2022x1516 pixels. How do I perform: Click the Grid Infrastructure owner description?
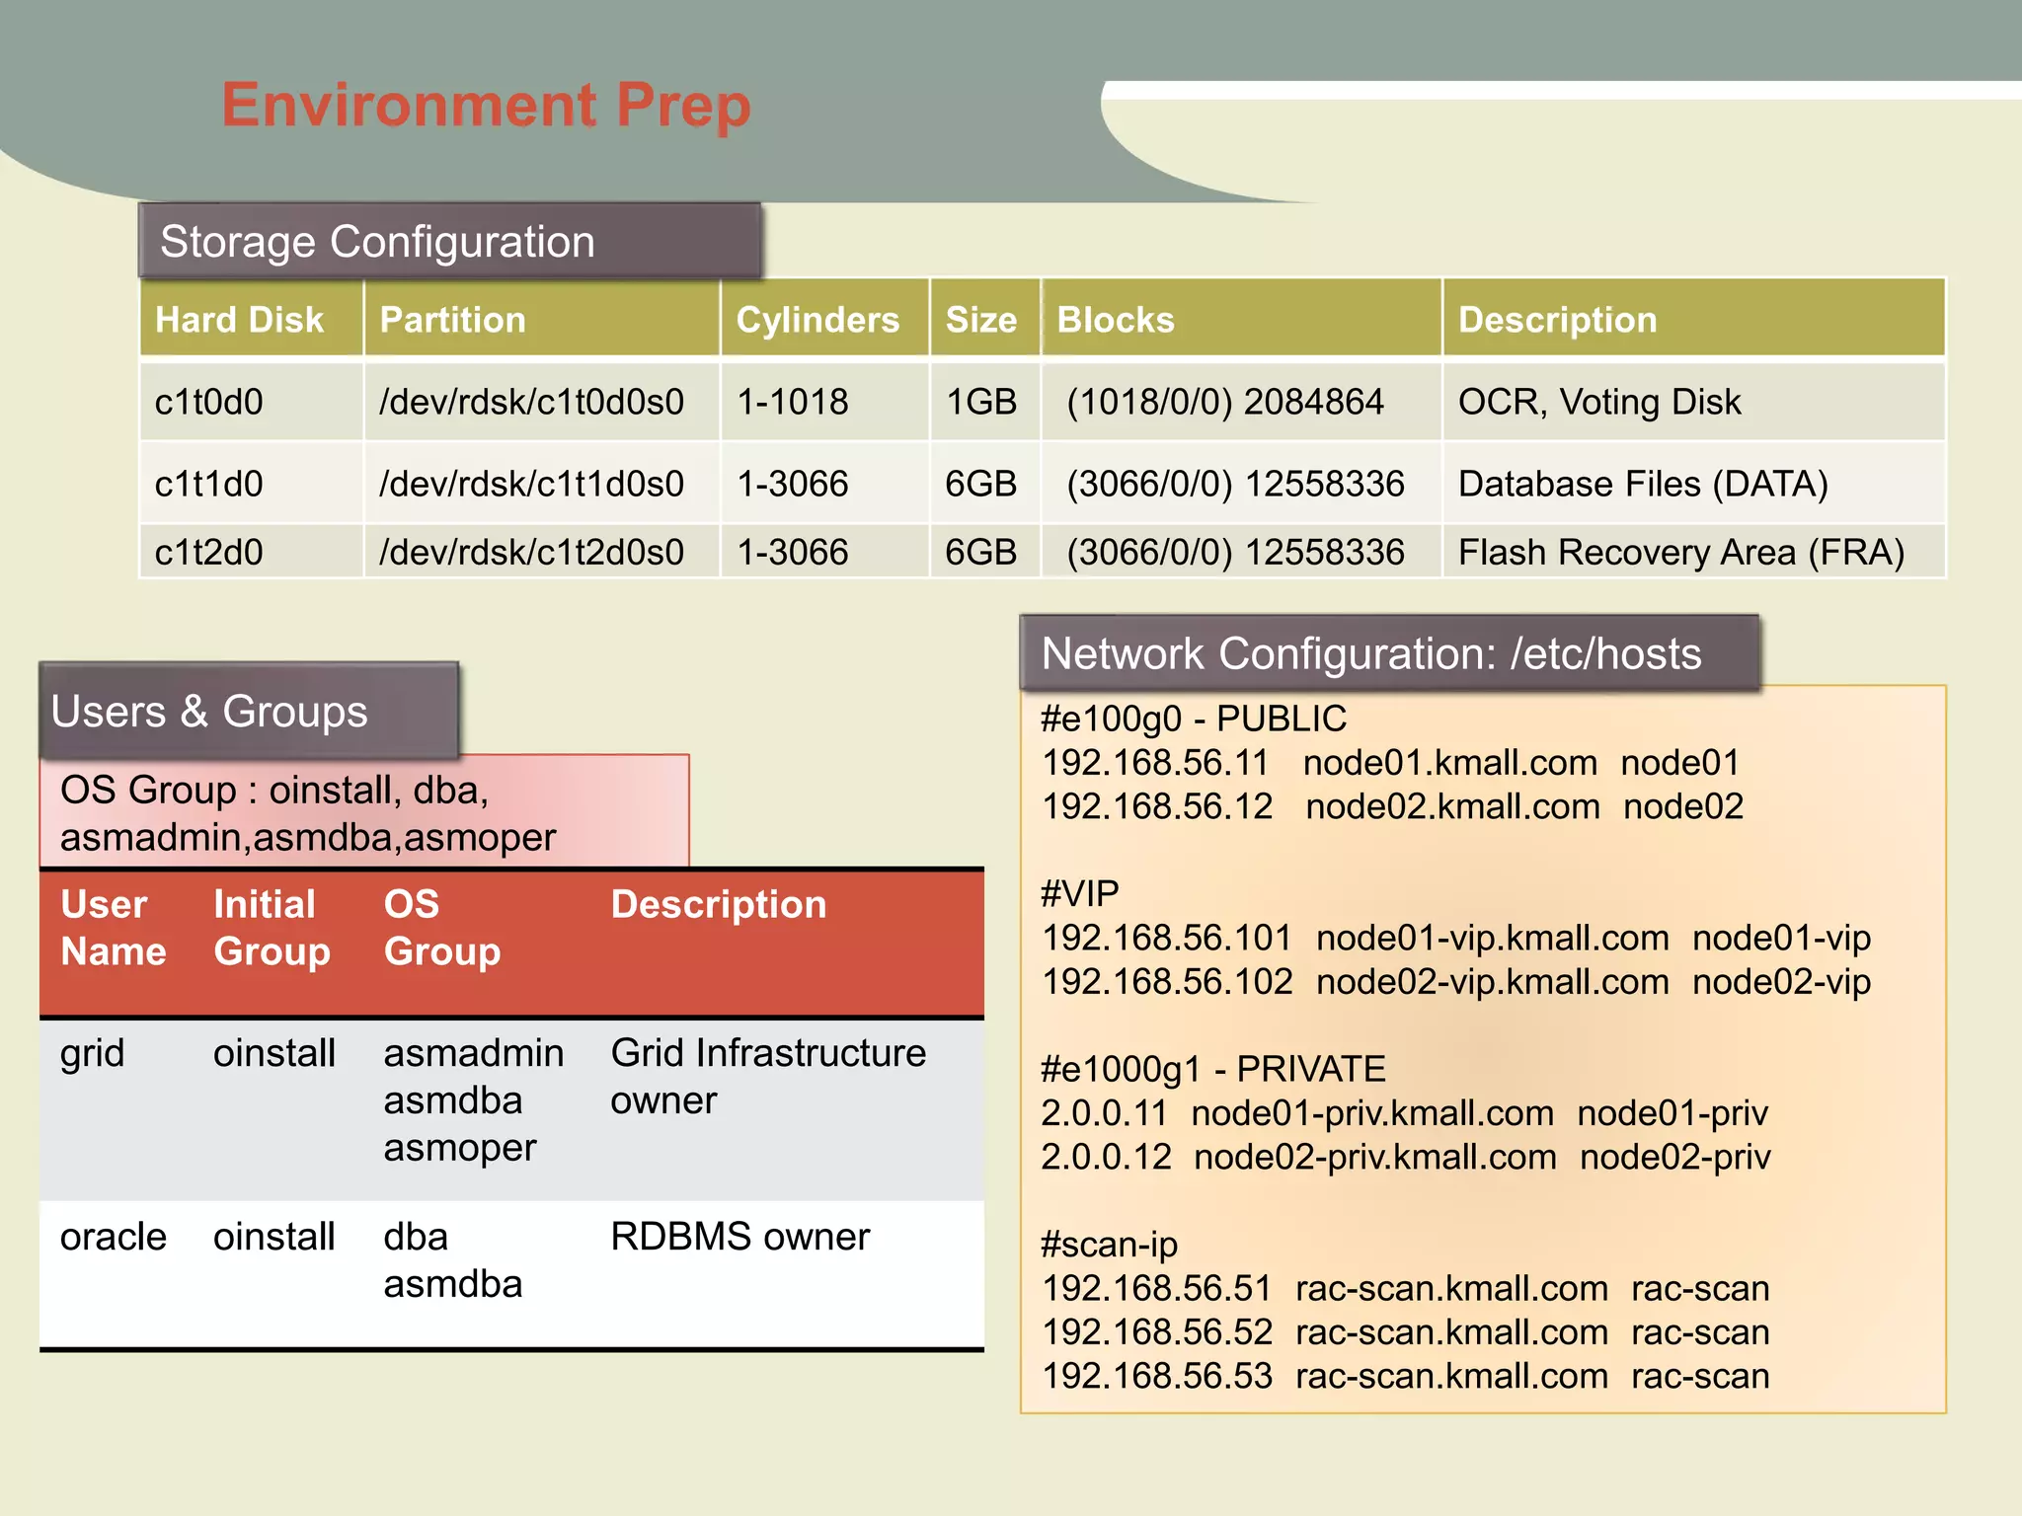click(x=768, y=1077)
